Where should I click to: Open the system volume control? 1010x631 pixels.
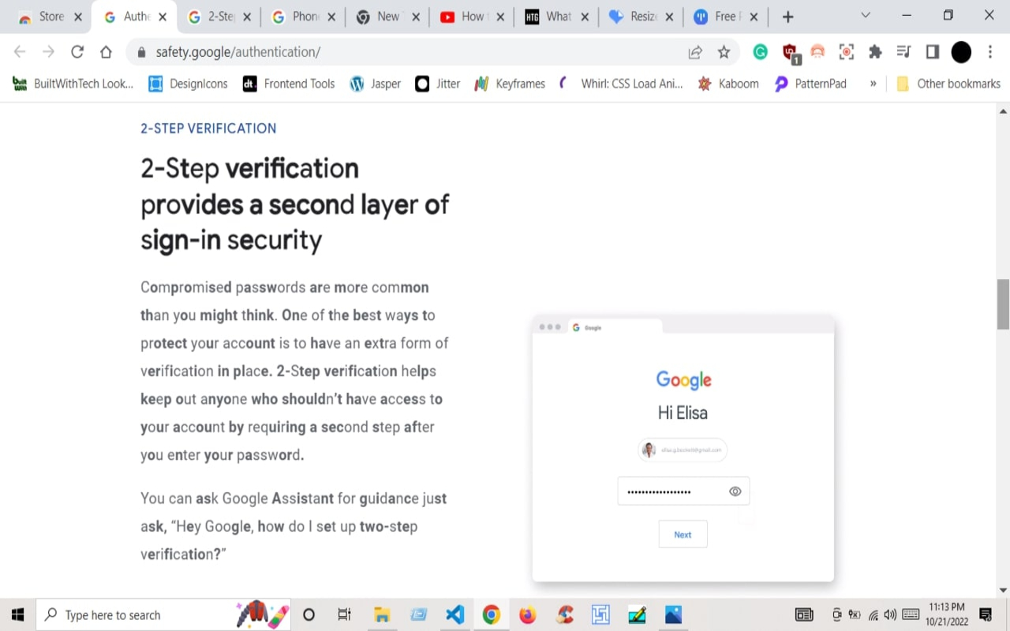890,614
